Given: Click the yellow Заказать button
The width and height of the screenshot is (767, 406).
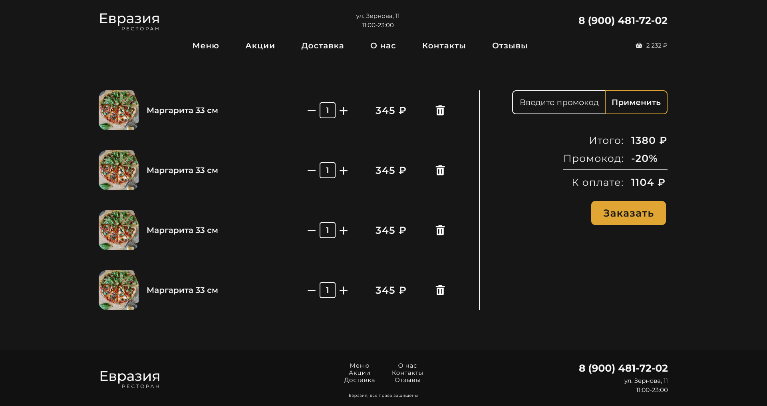Looking at the screenshot, I should [x=628, y=213].
